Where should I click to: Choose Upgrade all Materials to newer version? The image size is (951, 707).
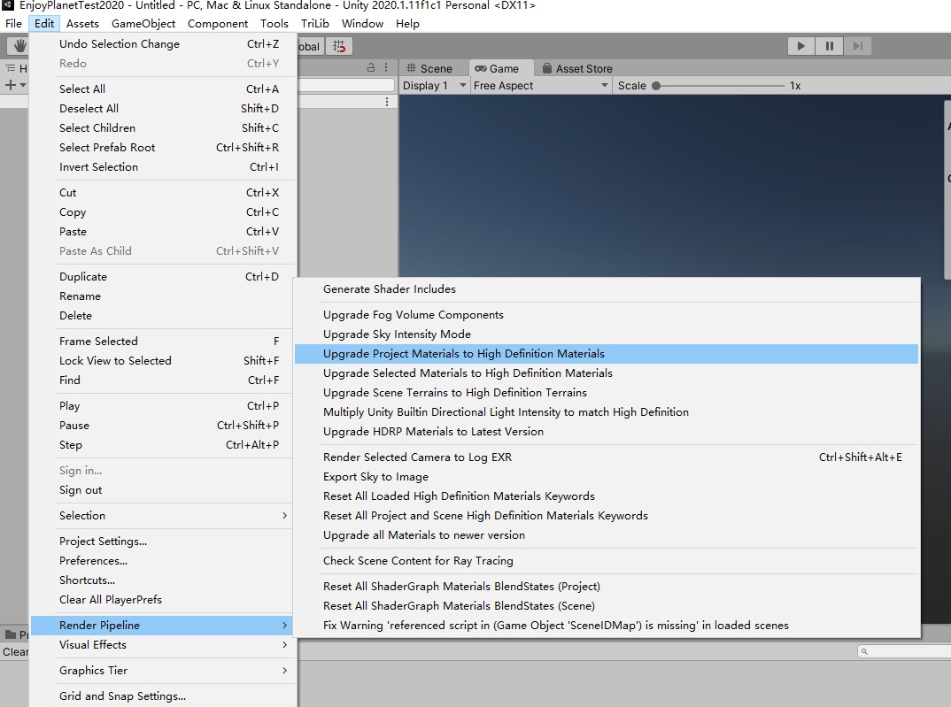(x=607, y=535)
